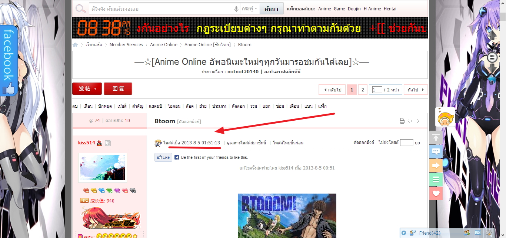
Task: Click the user icon next to kiss514
Action: 99,143
